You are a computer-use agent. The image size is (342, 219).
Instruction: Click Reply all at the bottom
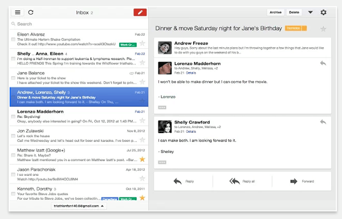pos(242,181)
